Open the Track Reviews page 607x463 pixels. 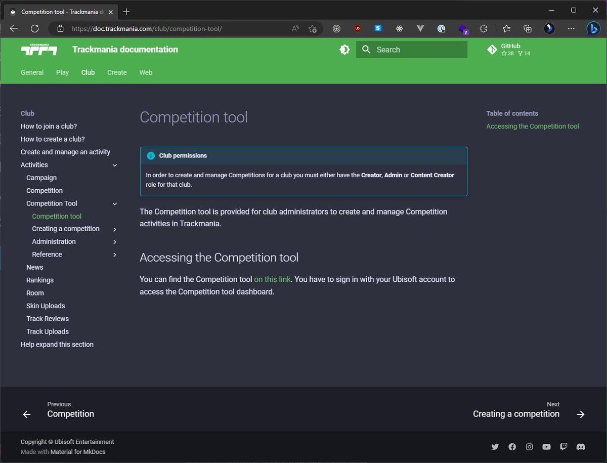point(48,319)
